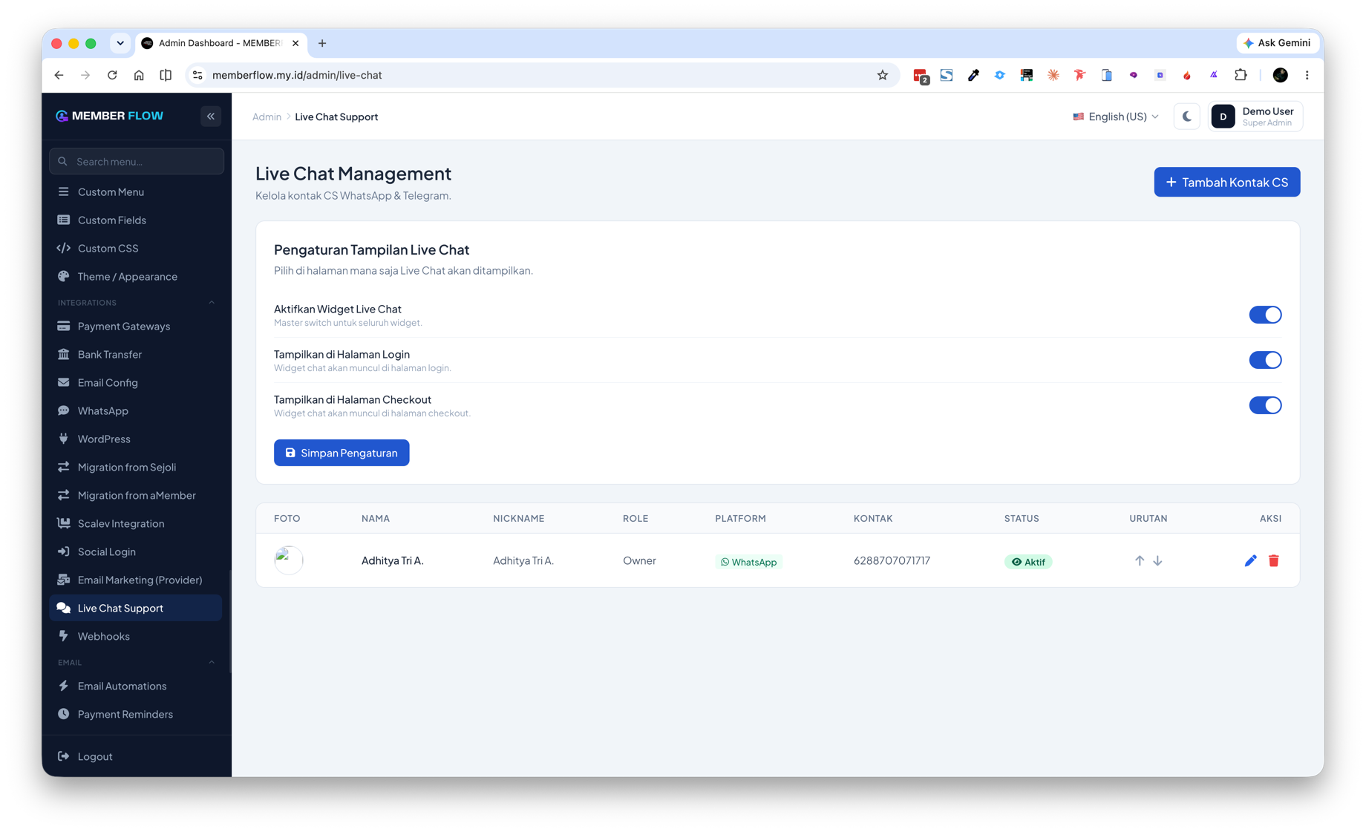
Task: Collapse the sidebar with the double-chevron icon
Action: (211, 116)
